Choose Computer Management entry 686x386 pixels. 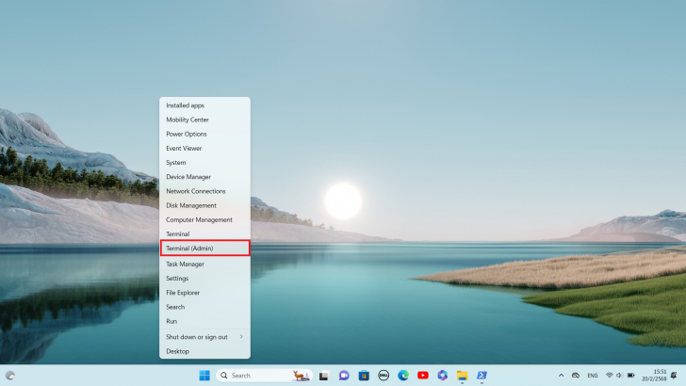click(x=204, y=219)
